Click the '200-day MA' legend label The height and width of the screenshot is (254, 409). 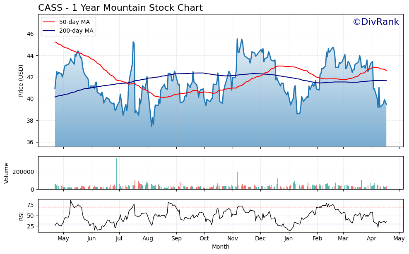76,31
